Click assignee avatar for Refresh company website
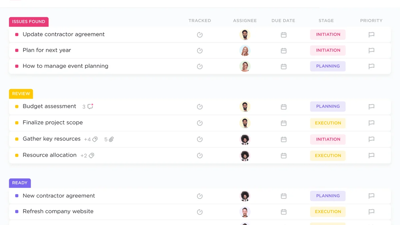Screen dimensions: 400x225 (x=245, y=212)
